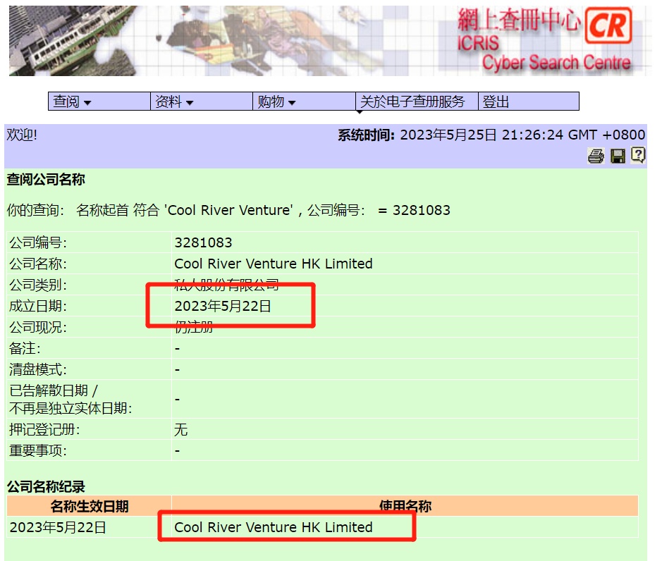
Task: Click the 清盘模式 field label
Action: pos(38,370)
